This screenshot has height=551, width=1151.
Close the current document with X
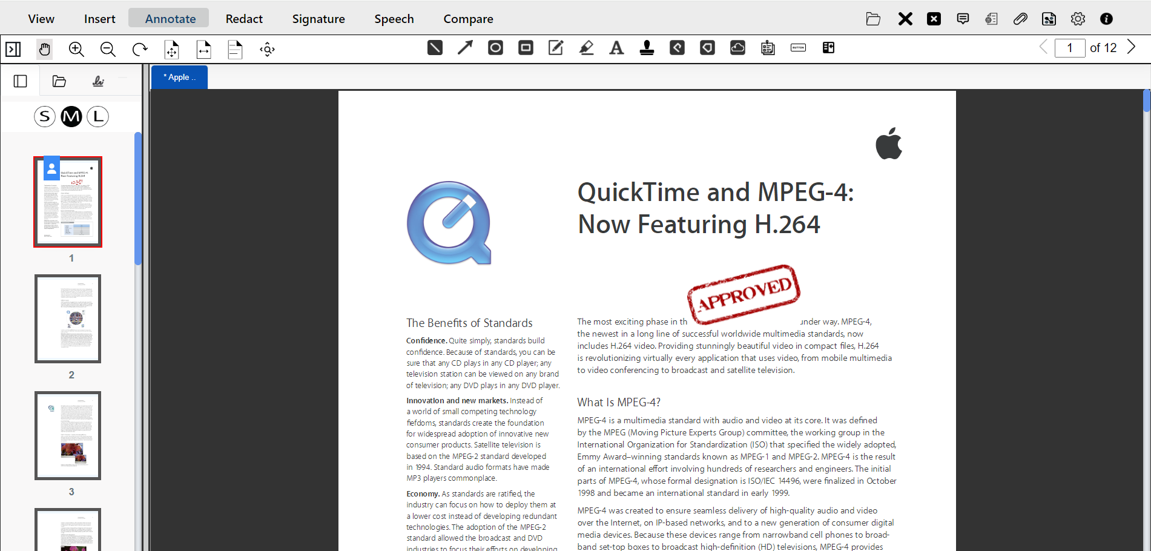pyautogui.click(x=905, y=19)
